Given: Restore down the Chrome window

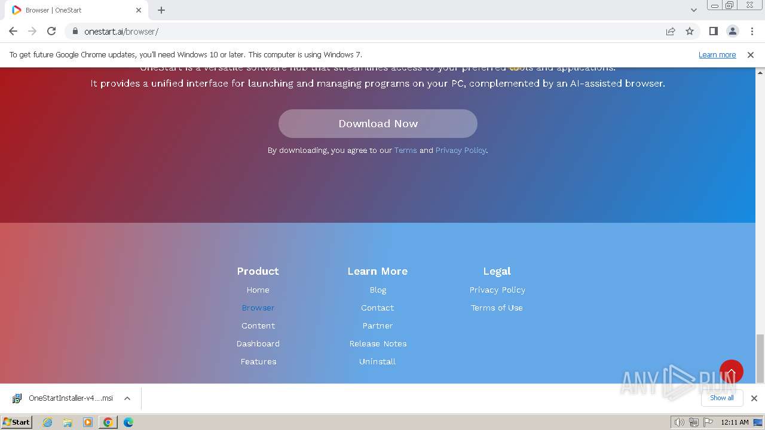Looking at the screenshot, I should pyautogui.click(x=730, y=5).
